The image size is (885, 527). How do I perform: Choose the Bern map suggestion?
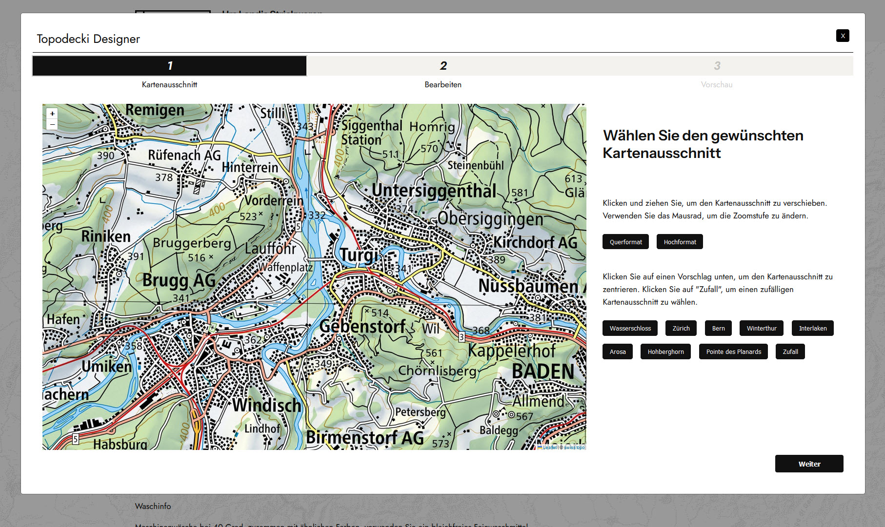[x=718, y=328]
